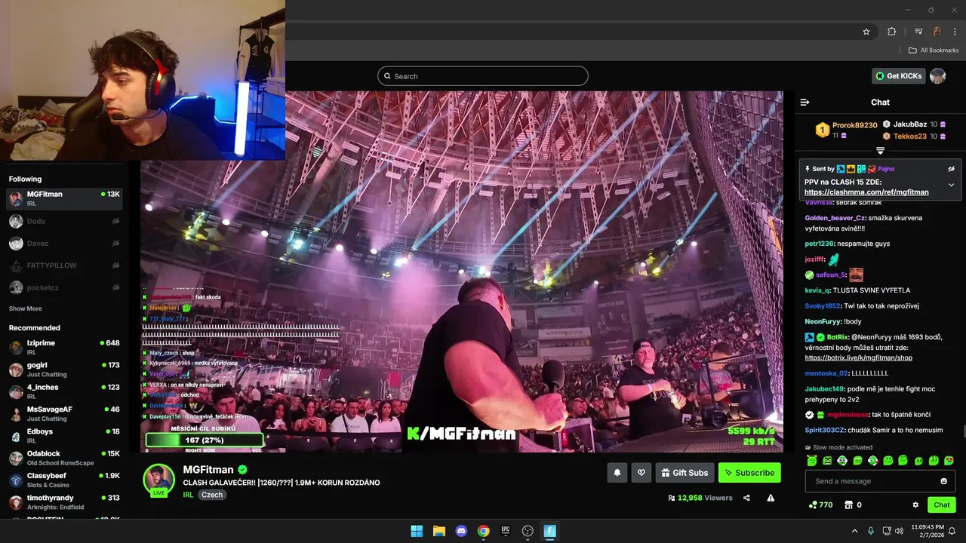Image resolution: width=966 pixels, height=543 pixels.
Task: Open MGFitman channel avatar
Action: [158, 480]
